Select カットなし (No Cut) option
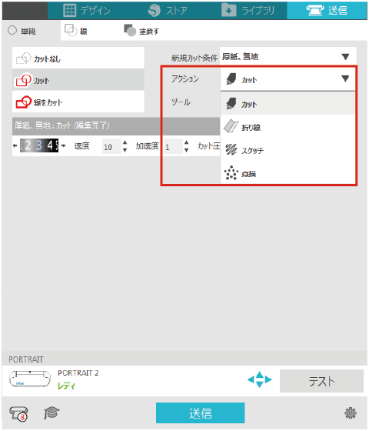Screen dimensions: 369x431 pos(78,58)
